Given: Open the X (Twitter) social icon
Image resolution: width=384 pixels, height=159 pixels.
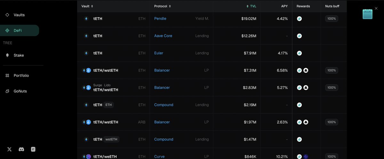Looking at the screenshot, I should point(9,149).
